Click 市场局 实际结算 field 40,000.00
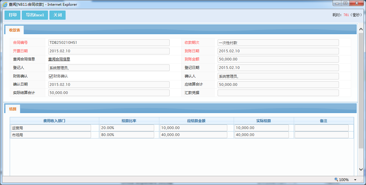This screenshot has width=366, height=185. click(x=262, y=135)
